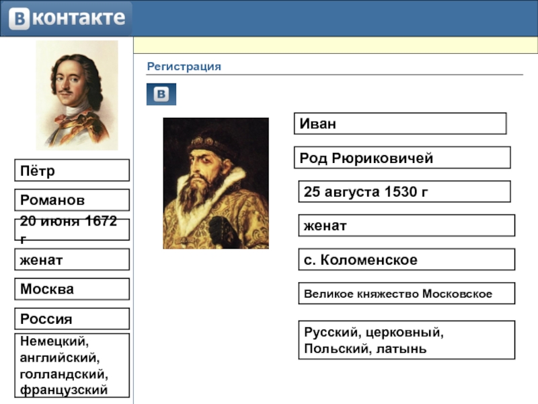Click the left женат status field under Романов
This screenshot has height=404, width=538.
point(72,259)
